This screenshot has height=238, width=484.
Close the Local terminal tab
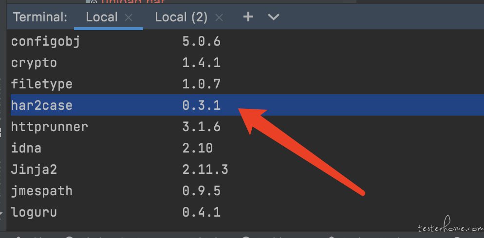tap(129, 18)
